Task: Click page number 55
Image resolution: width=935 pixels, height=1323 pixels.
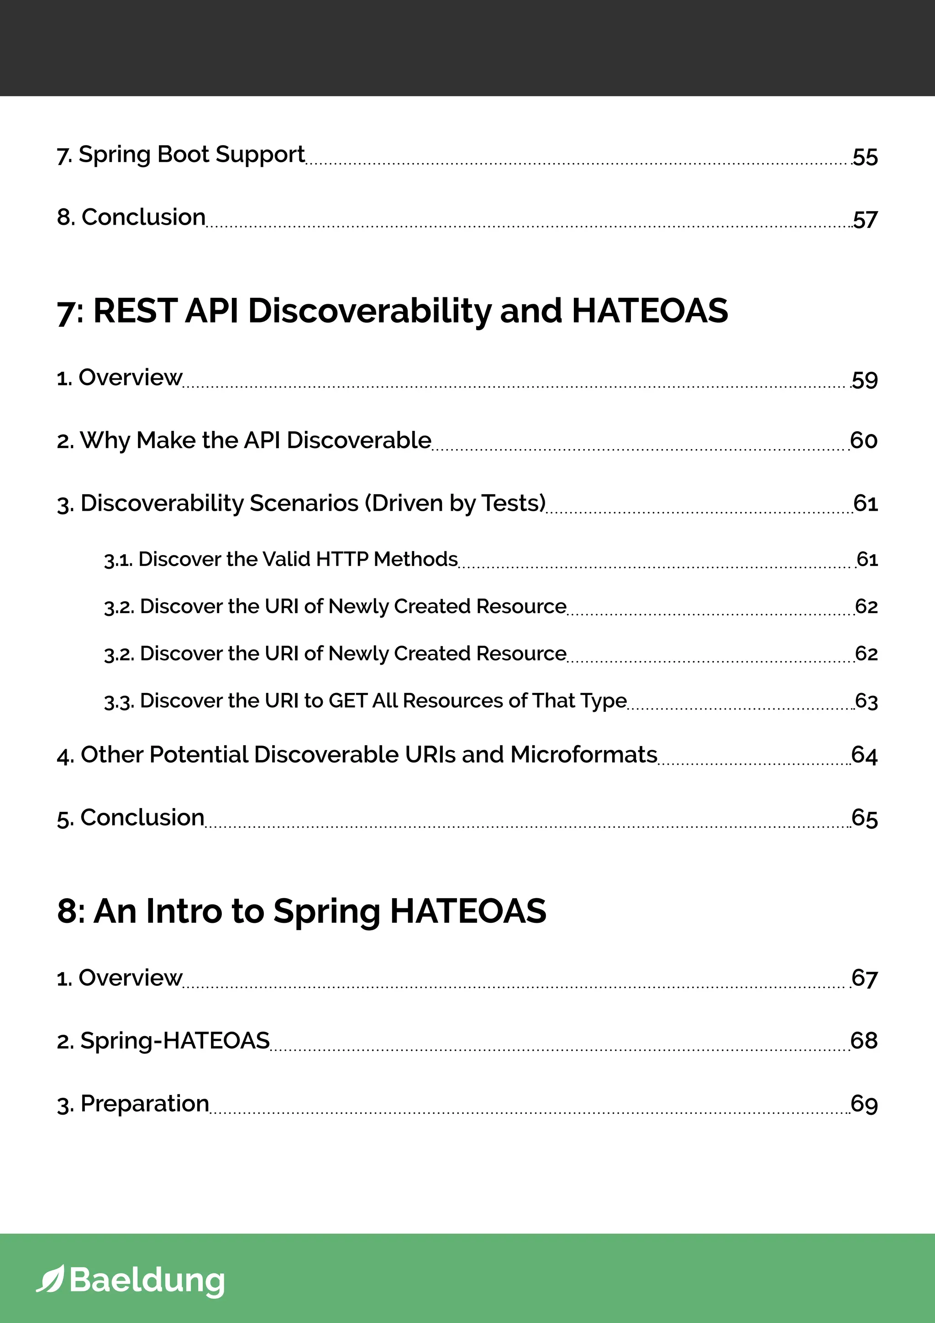Action: (865, 157)
